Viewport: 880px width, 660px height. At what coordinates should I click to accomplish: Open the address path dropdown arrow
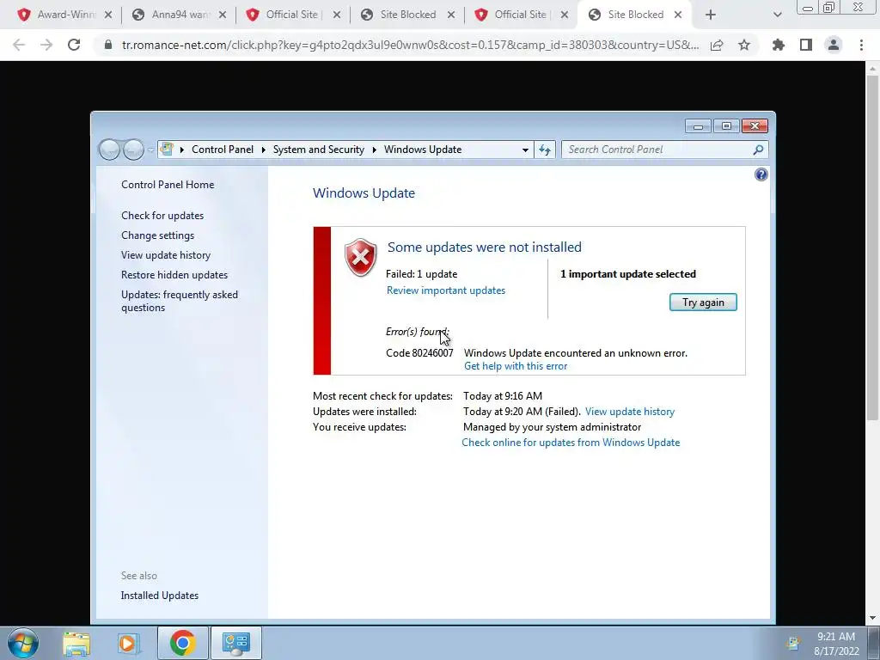click(525, 150)
